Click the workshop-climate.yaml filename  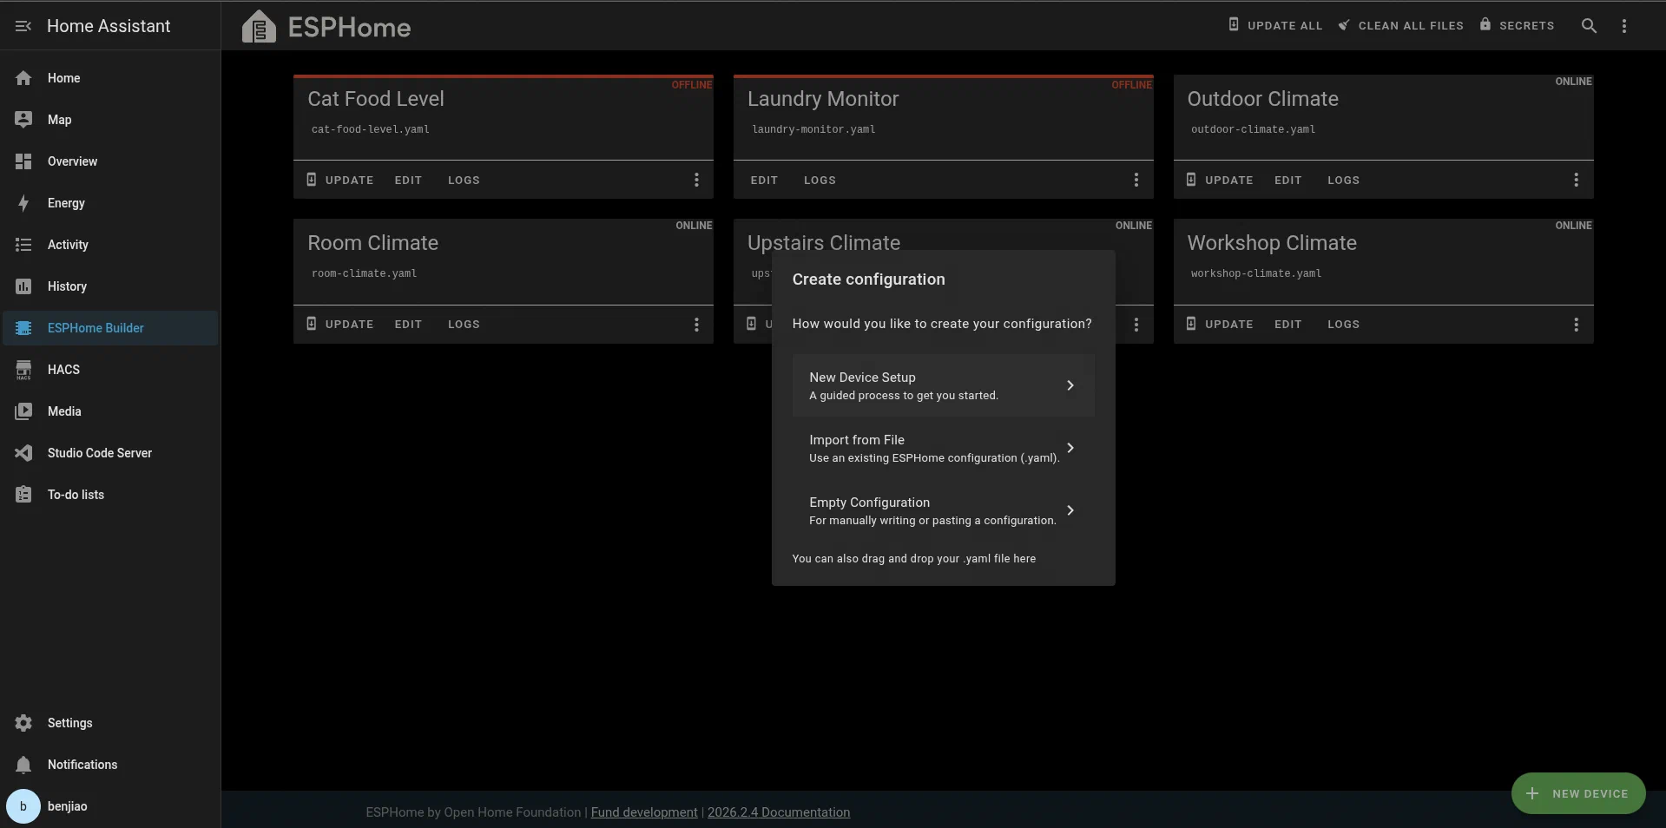point(1256,273)
